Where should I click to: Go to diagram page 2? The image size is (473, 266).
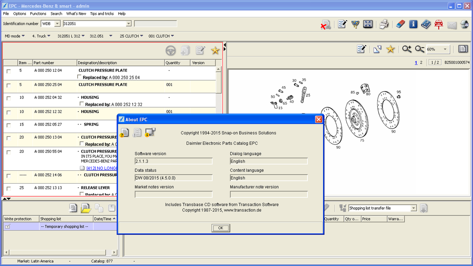[421, 62]
